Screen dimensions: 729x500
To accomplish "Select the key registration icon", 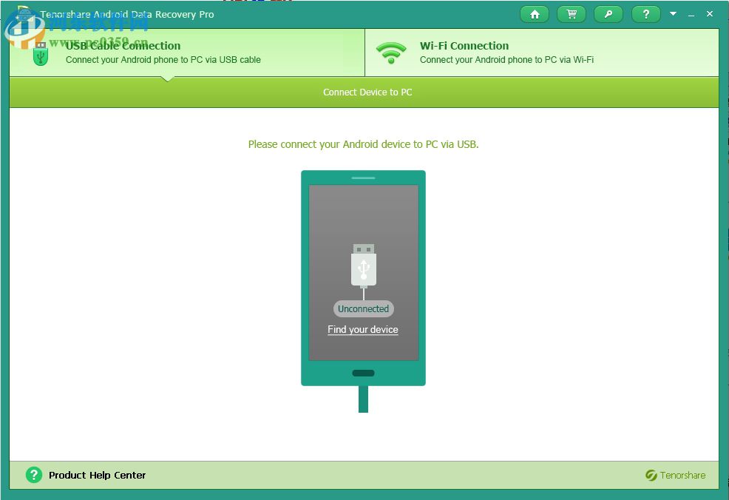I will tap(608, 13).
